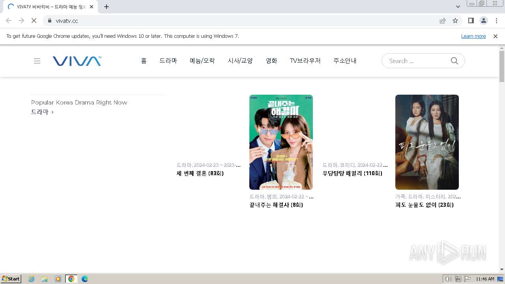This screenshot has width=505, height=284.
Task: Go back to previous page
Action: (9, 21)
